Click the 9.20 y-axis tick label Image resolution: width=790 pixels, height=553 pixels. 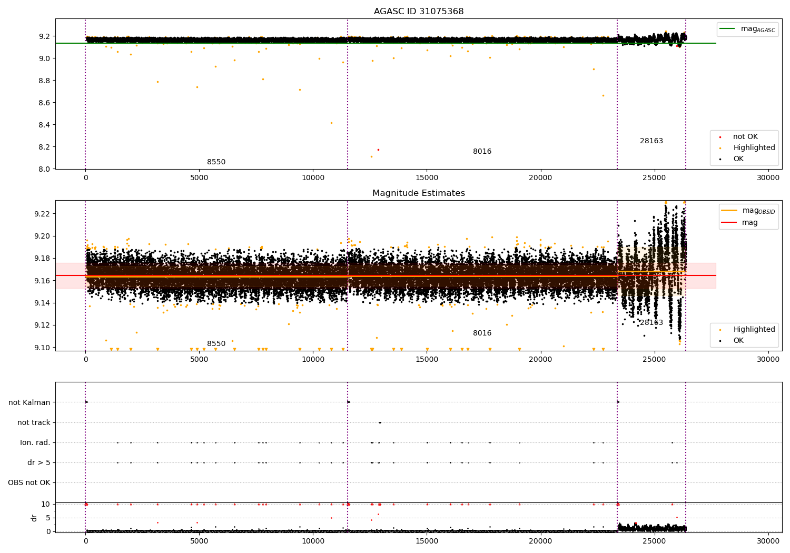coord(42,236)
